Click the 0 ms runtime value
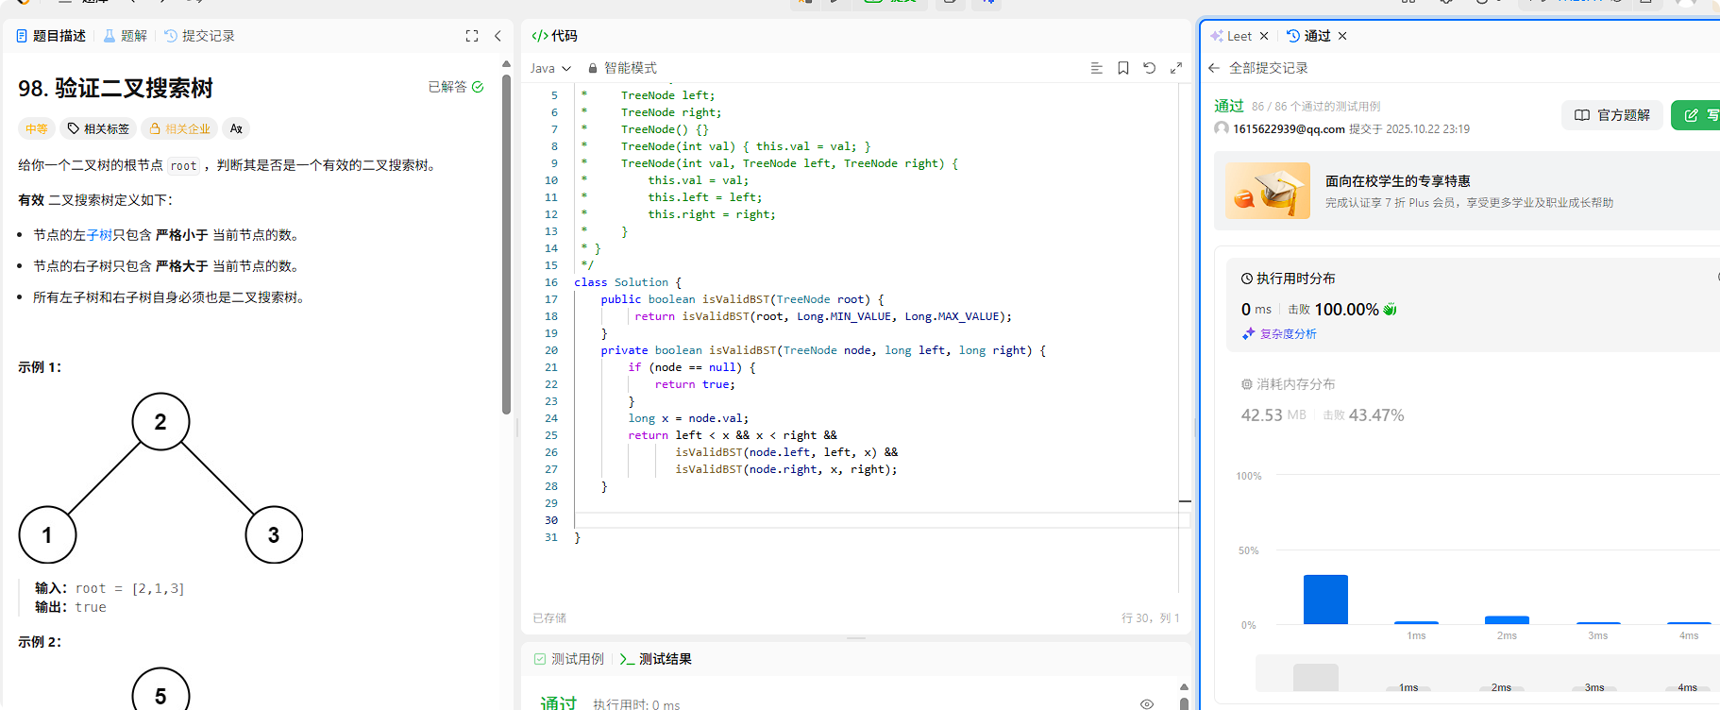 (x=1256, y=310)
